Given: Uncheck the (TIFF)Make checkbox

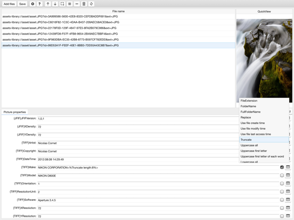Looking at the screenshot, I should click(282, 167).
